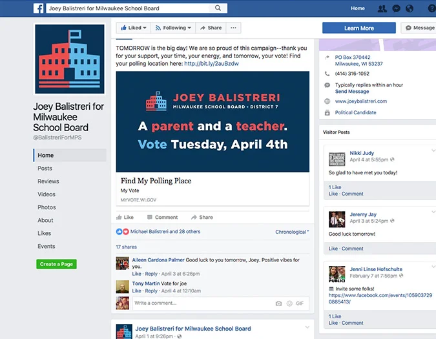Viewport: 436px width, 339px height.
Task: Open the Following dropdown button
Action: click(173, 28)
